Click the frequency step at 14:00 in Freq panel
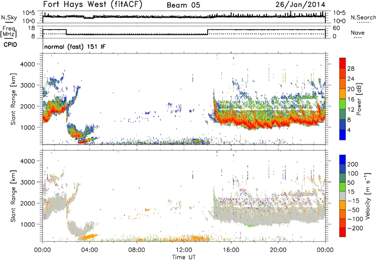 208,32
